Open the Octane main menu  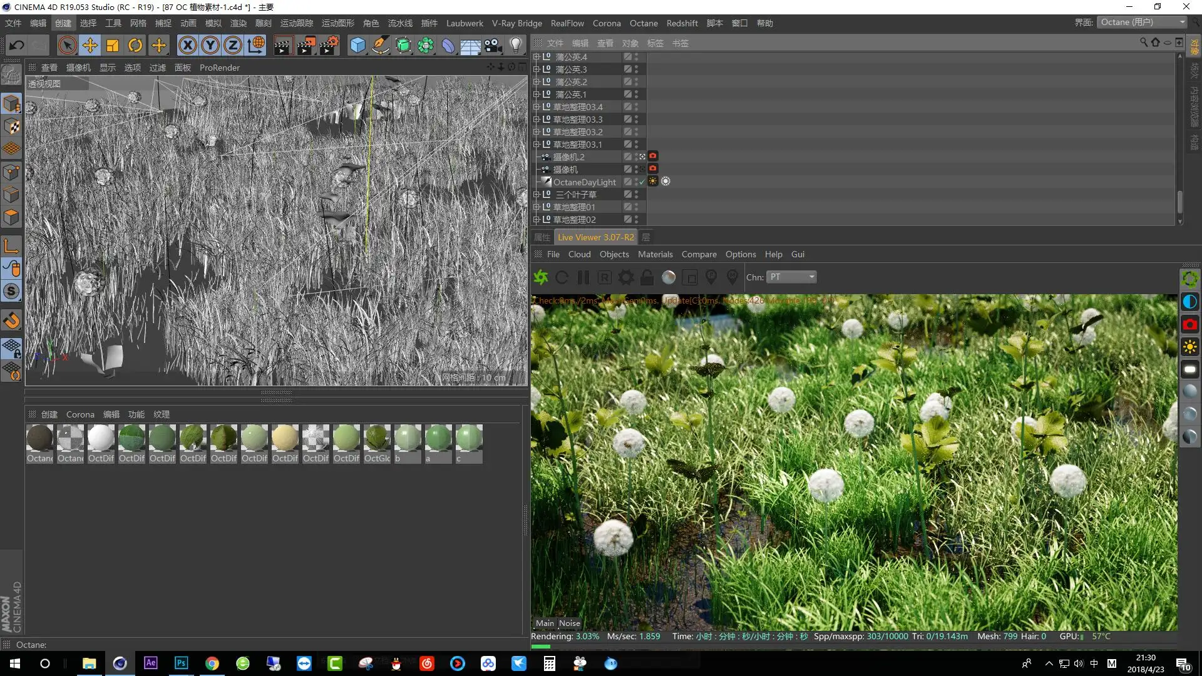pyautogui.click(x=644, y=23)
